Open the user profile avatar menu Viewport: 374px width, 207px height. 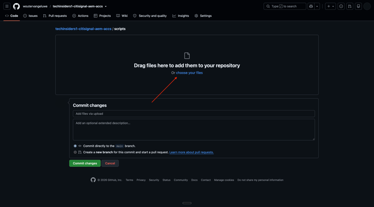point(367,6)
